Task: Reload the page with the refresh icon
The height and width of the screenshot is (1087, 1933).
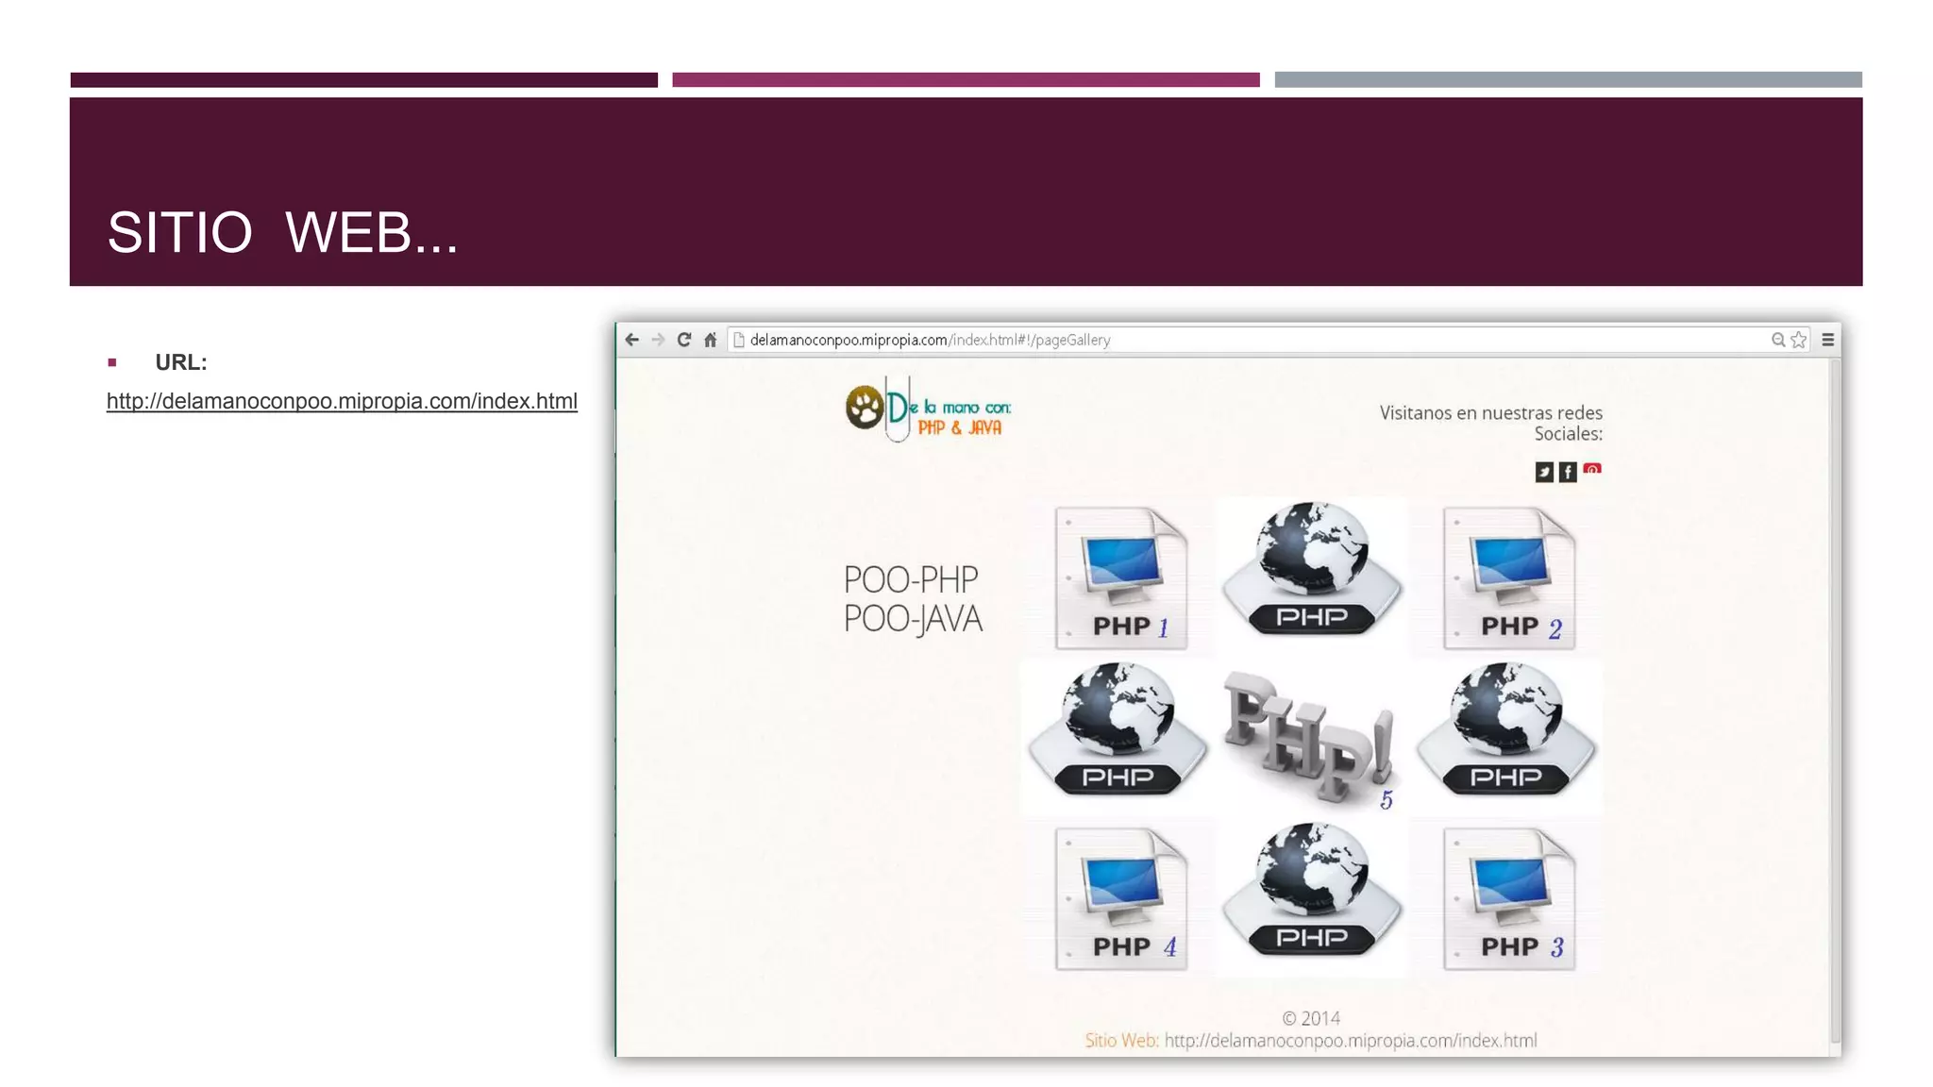Action: 684,340
